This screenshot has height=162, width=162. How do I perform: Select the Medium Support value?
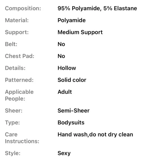[80, 32]
